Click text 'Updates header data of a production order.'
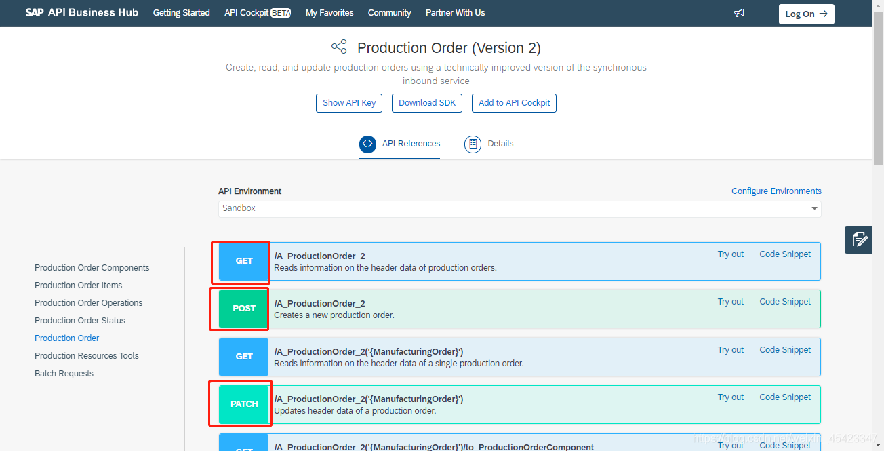This screenshot has width=884, height=451. pyautogui.click(x=355, y=411)
